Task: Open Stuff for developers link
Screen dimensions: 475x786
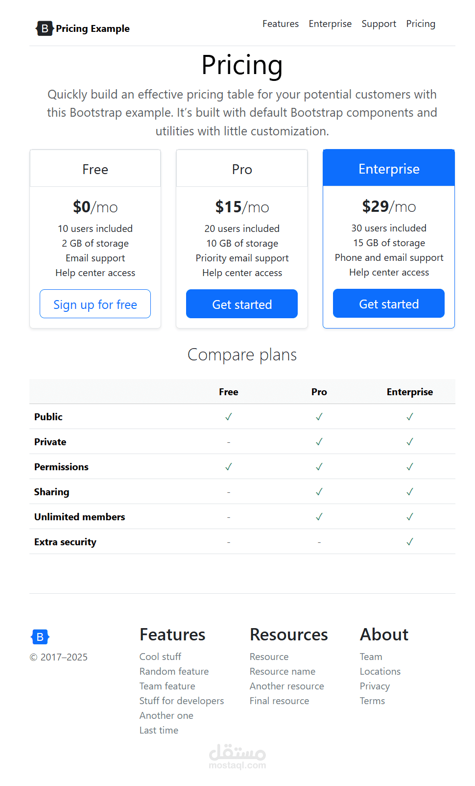Action: click(x=182, y=701)
